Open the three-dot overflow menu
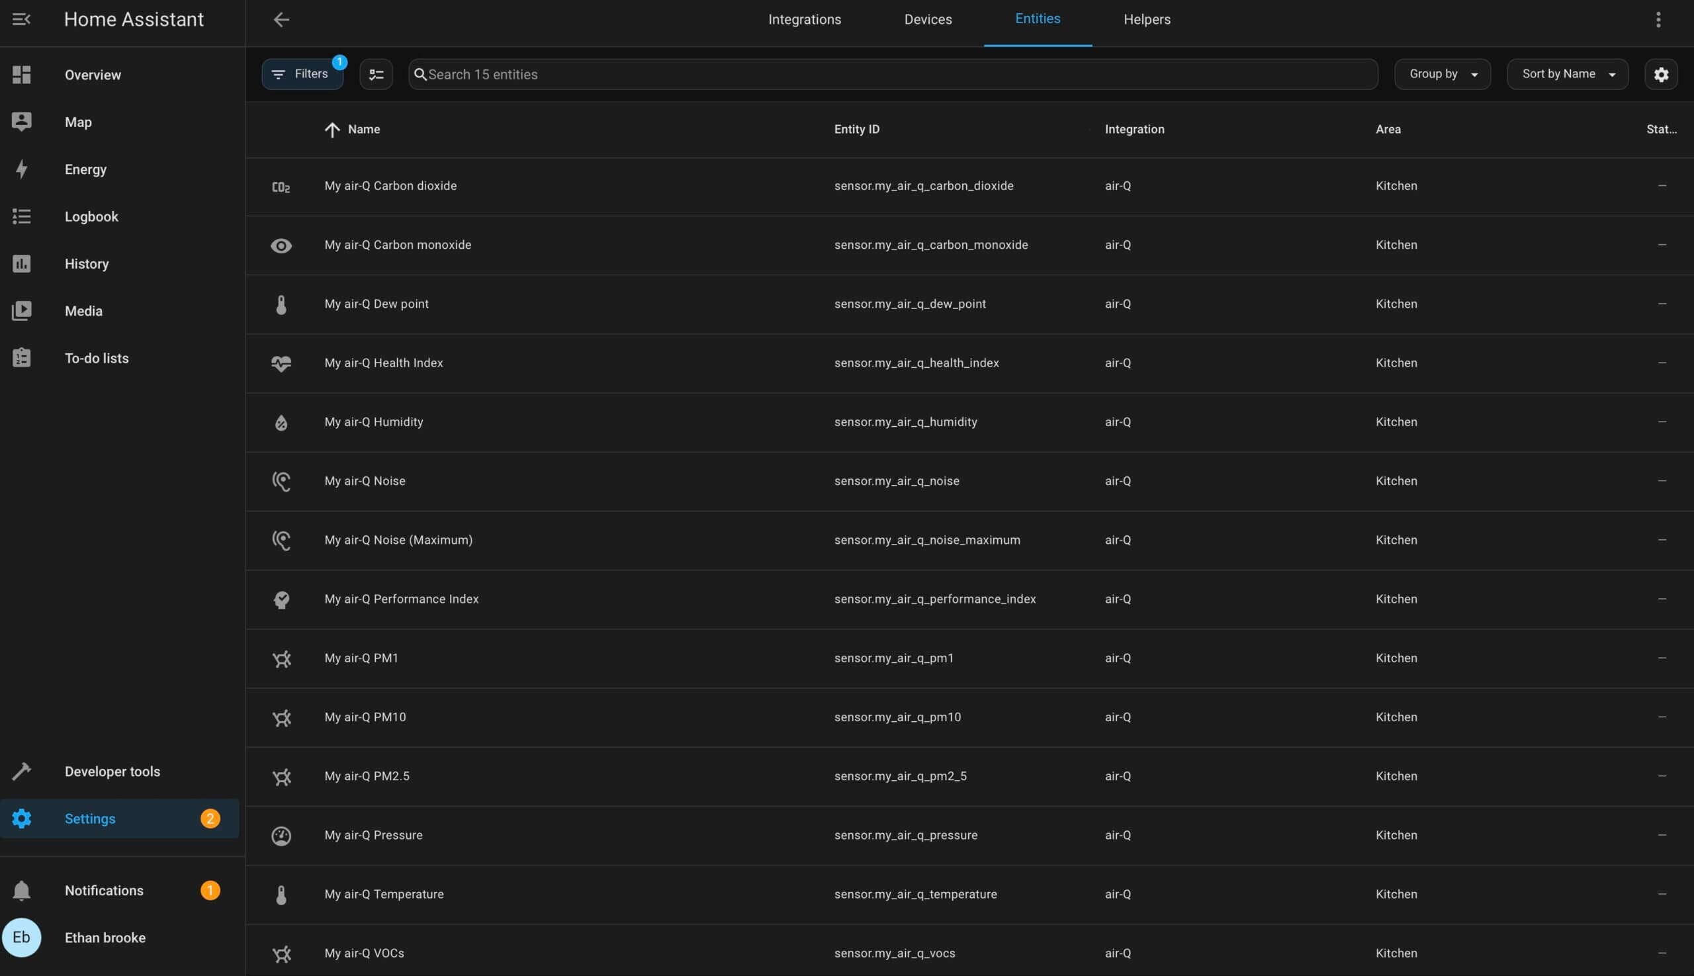Screen dimensions: 1694x976 tap(1658, 19)
